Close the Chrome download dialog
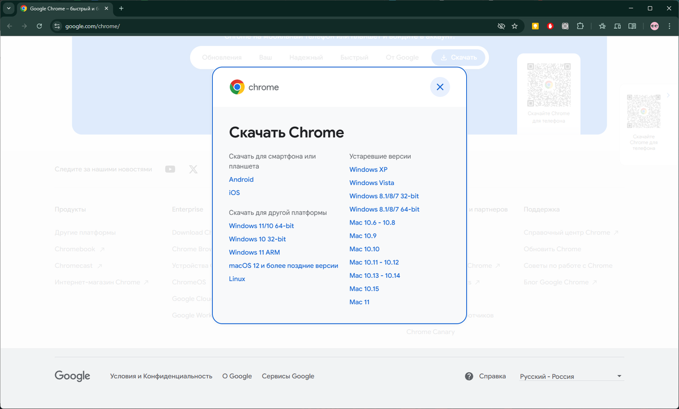Viewport: 679px width, 409px height. (440, 87)
